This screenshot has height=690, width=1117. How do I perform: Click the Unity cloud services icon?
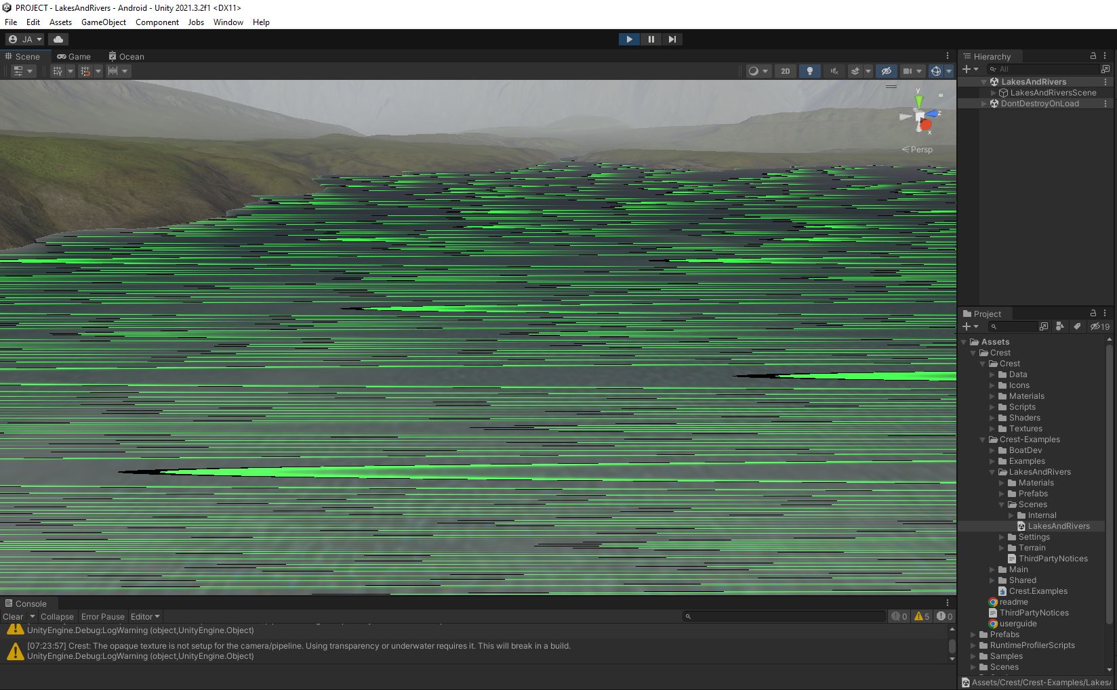[x=58, y=39]
